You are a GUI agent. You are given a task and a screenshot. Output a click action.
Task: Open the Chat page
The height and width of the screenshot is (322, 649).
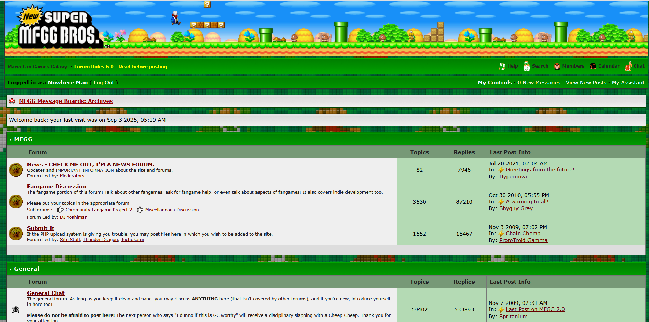[639, 66]
